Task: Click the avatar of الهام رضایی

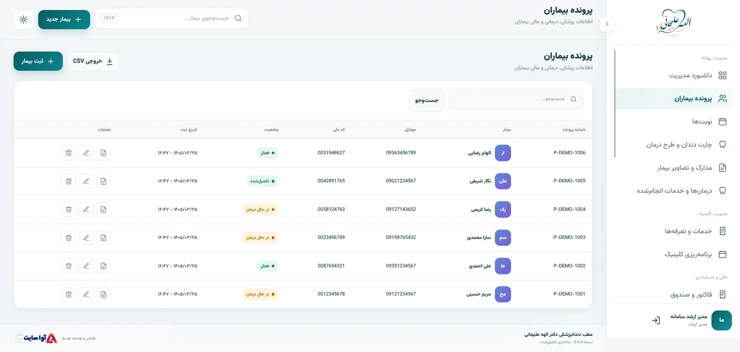Action: coord(503,153)
